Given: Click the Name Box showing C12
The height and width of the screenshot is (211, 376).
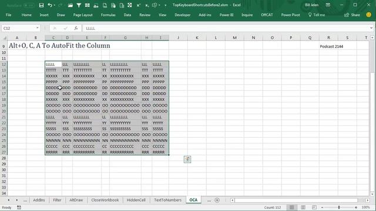Looking at the screenshot, I should tap(19, 28).
